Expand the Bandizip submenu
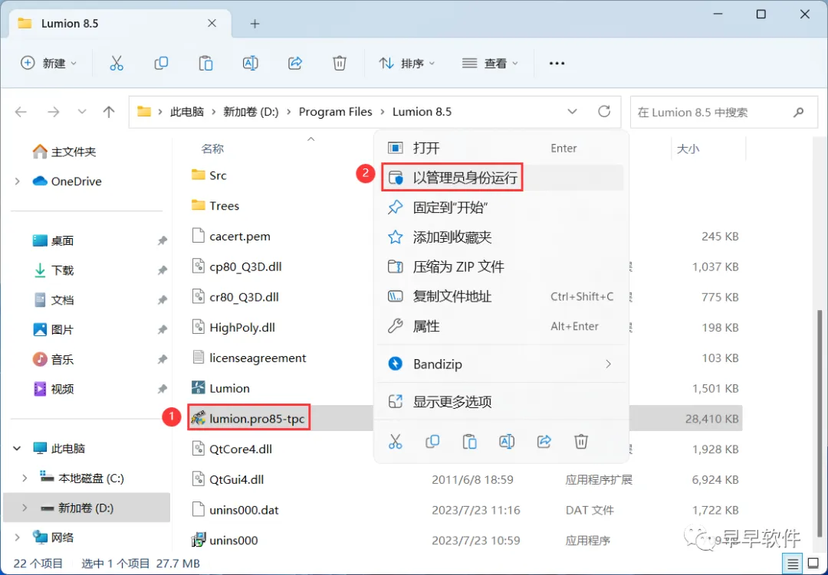This screenshot has height=575, width=828. tap(608, 364)
